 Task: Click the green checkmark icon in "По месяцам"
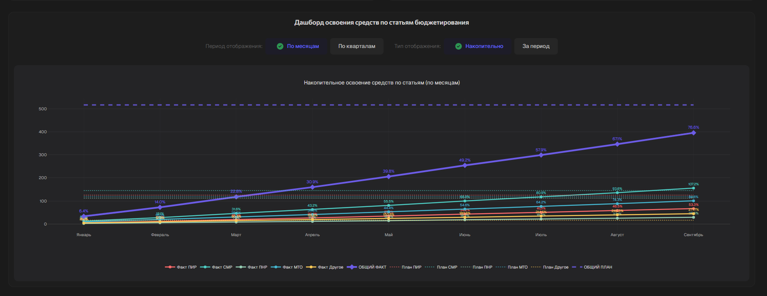pos(280,46)
